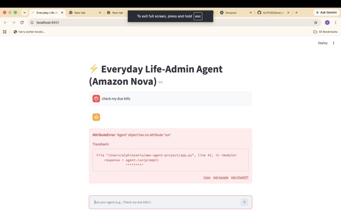341x222 pixels.
Task: Click Ask ChatGPT link in error box
Action: 239,178
